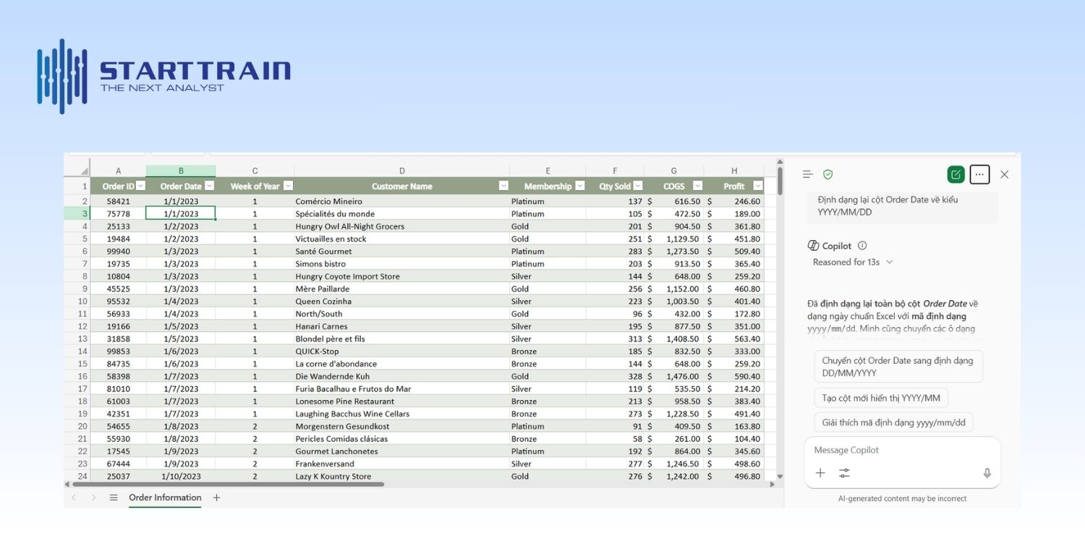Click 'Tạo cột mới hiển thị YYYY/MM'
Screen dimensions: 1085x536
(882, 397)
